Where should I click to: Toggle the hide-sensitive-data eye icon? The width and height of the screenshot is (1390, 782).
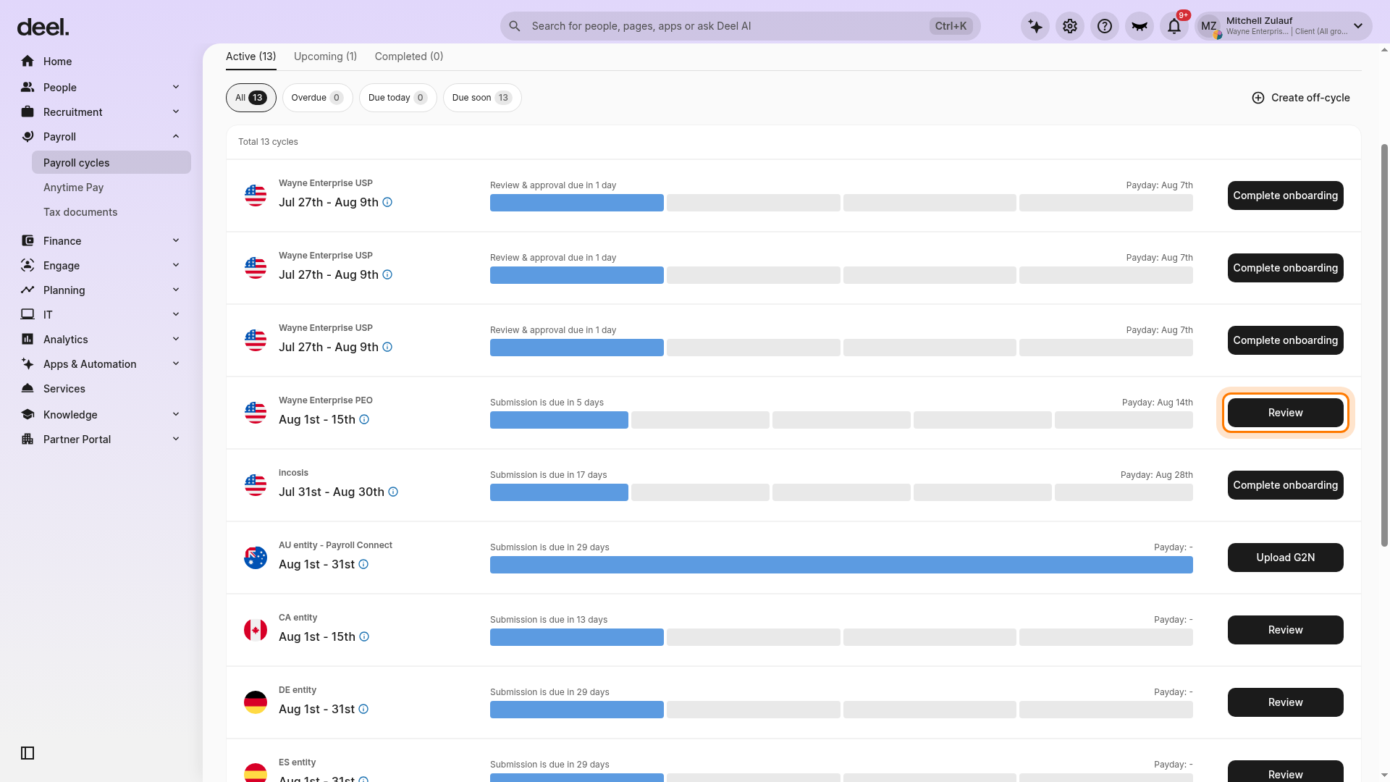pos(1140,27)
